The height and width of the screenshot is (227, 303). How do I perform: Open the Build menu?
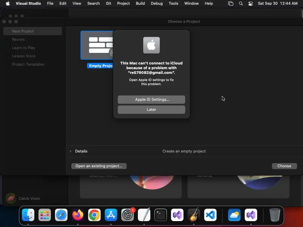pyautogui.click(x=140, y=3)
